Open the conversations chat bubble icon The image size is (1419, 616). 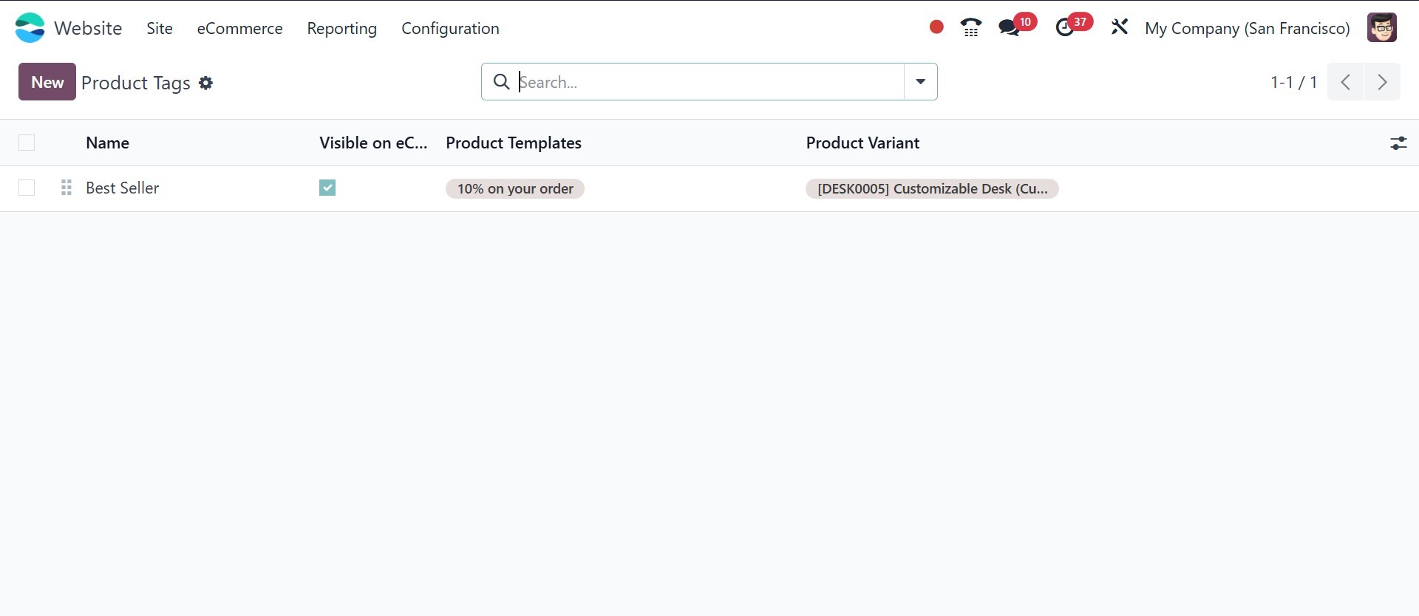pyautogui.click(x=1008, y=28)
